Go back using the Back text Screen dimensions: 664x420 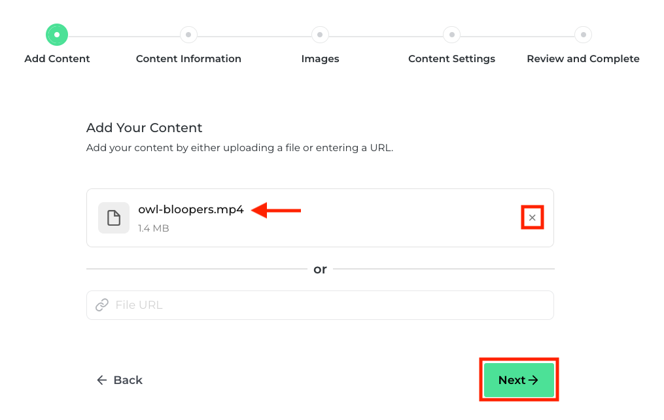128,380
